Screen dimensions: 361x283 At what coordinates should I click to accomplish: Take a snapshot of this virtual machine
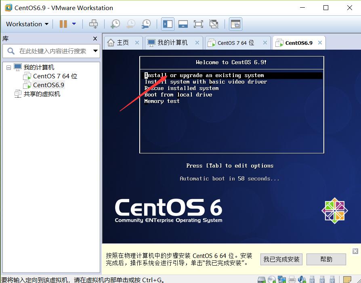[x=115, y=24]
